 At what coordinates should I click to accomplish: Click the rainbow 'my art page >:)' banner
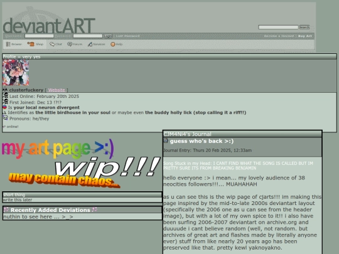58,149
